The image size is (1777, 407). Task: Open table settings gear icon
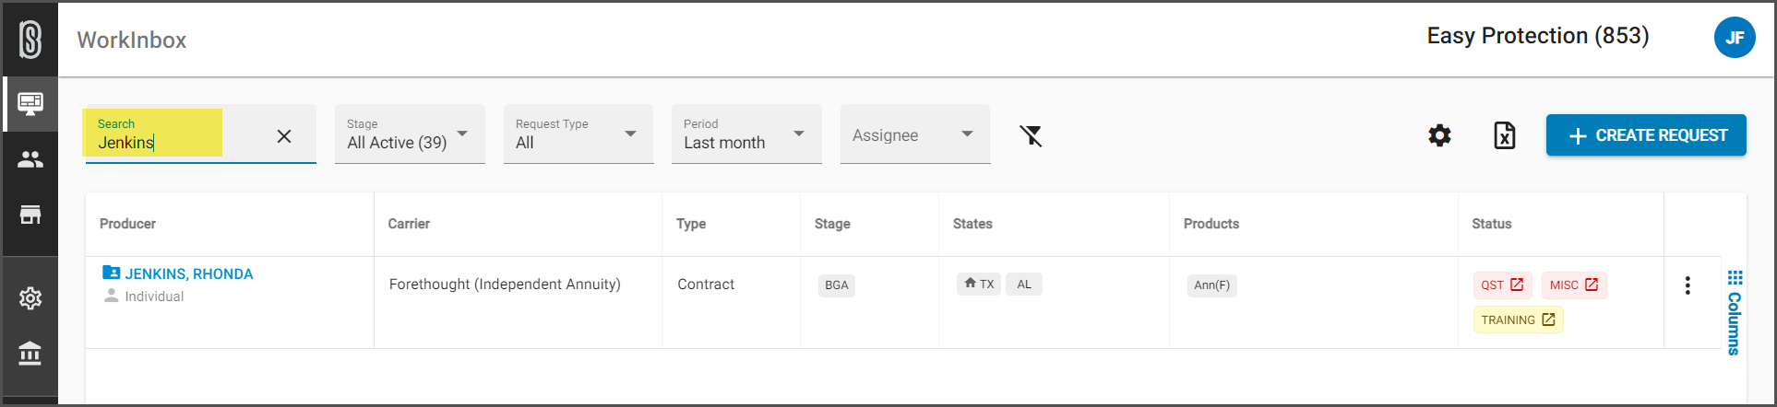point(1439,136)
